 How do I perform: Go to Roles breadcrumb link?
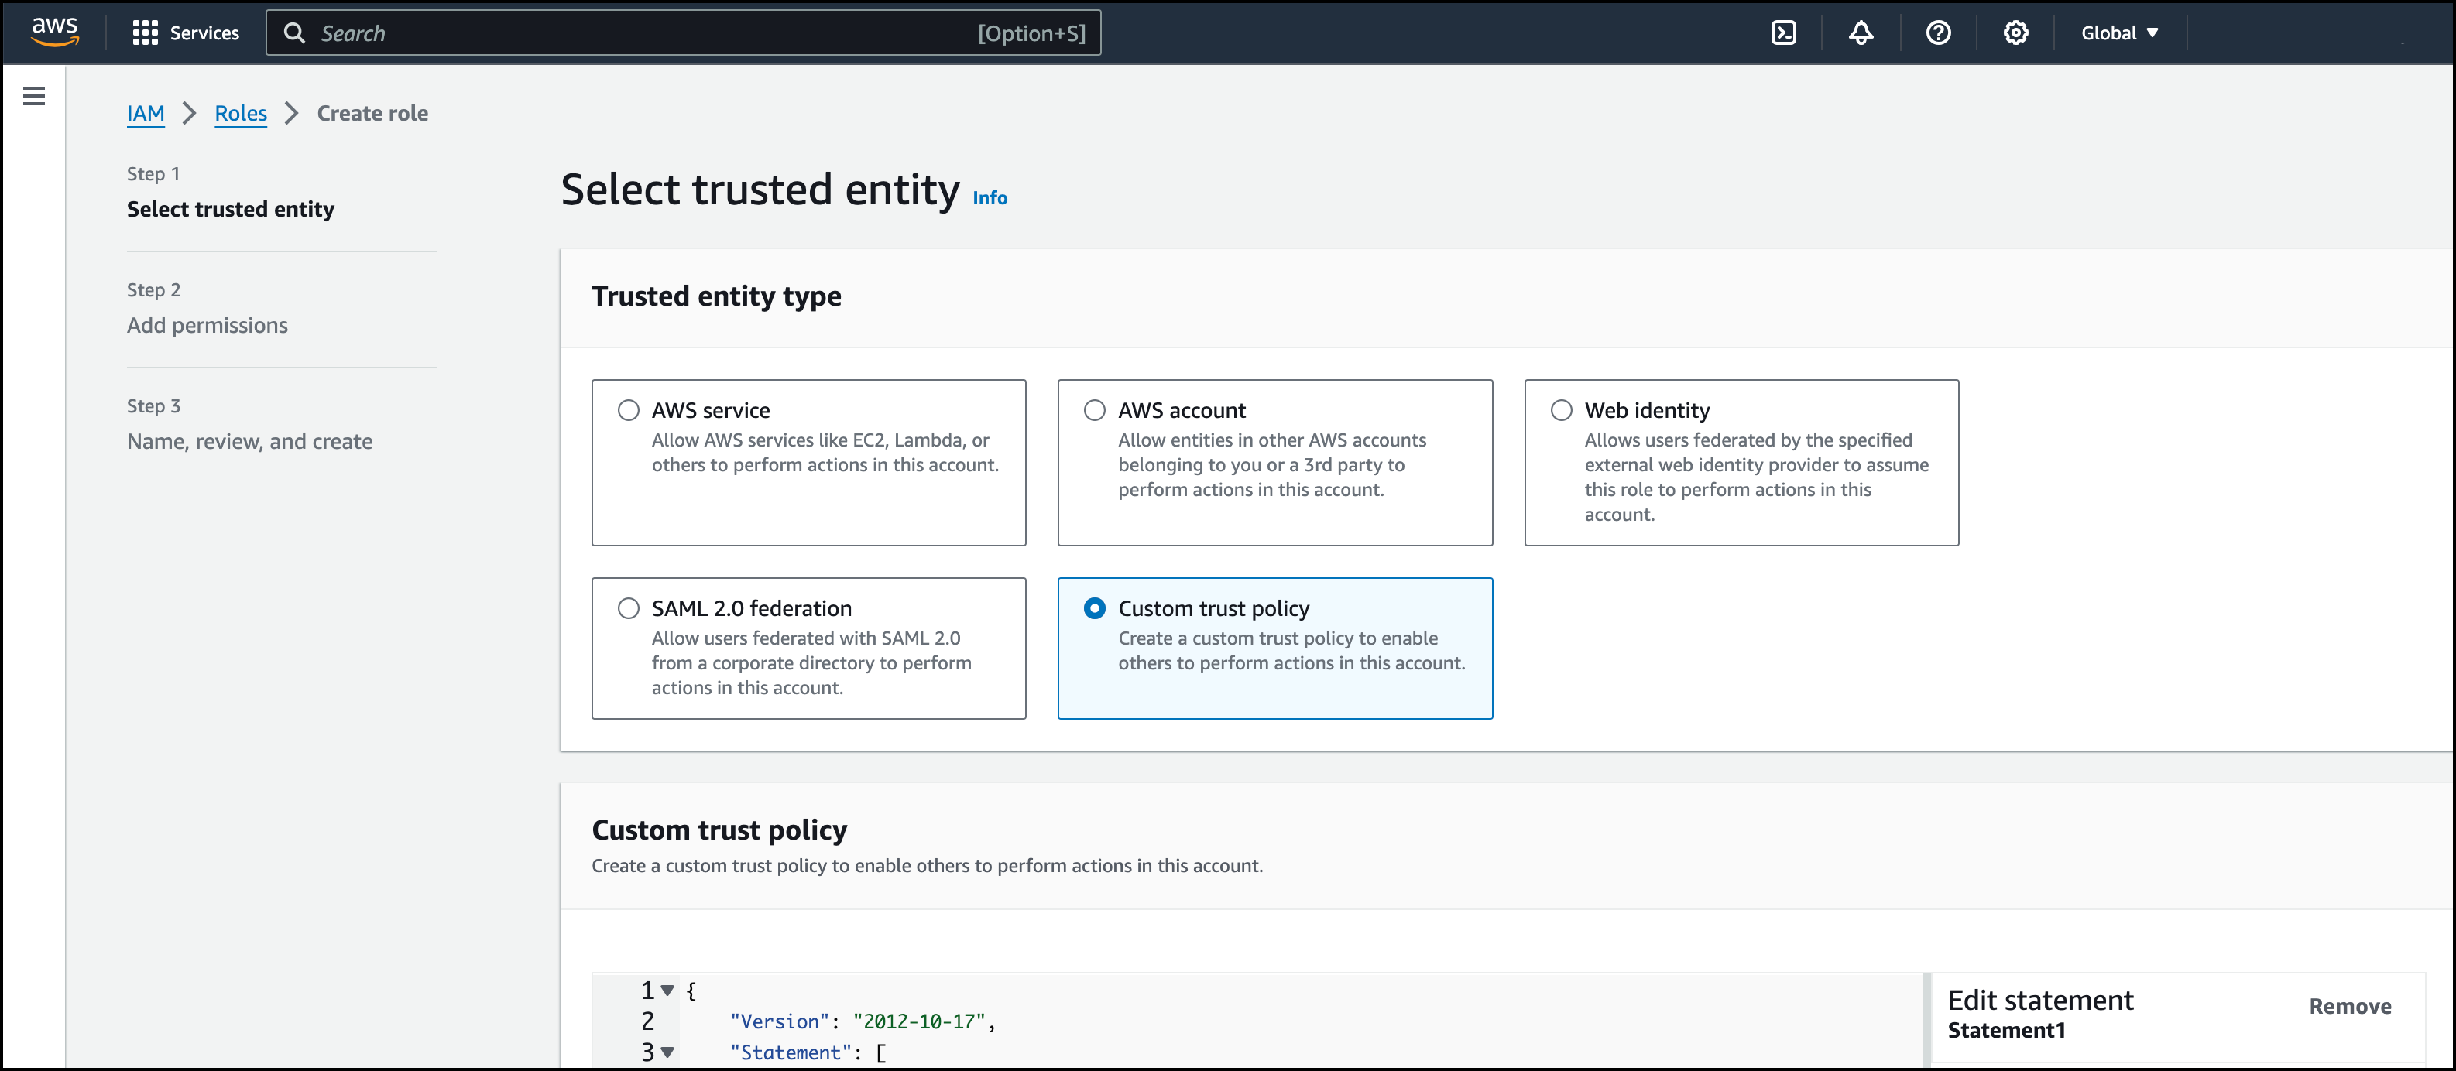pos(240,114)
